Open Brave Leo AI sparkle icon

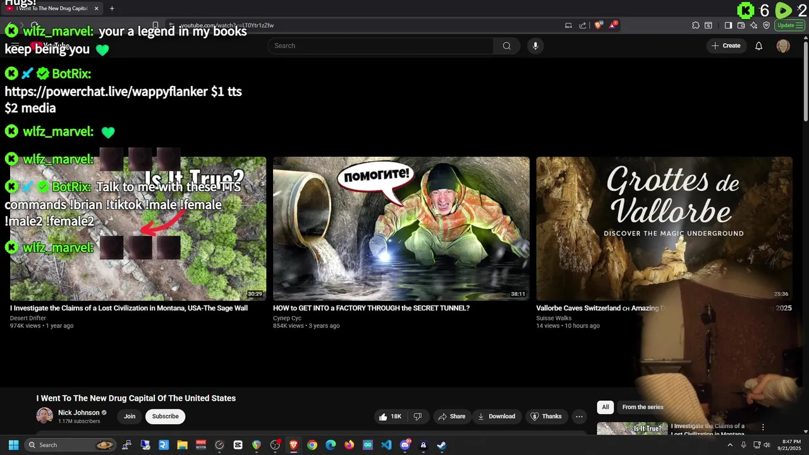click(753, 25)
